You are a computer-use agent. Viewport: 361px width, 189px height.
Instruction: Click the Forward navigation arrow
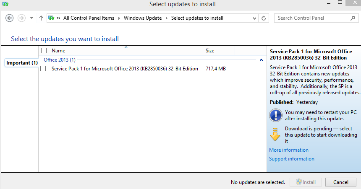coord(21,18)
